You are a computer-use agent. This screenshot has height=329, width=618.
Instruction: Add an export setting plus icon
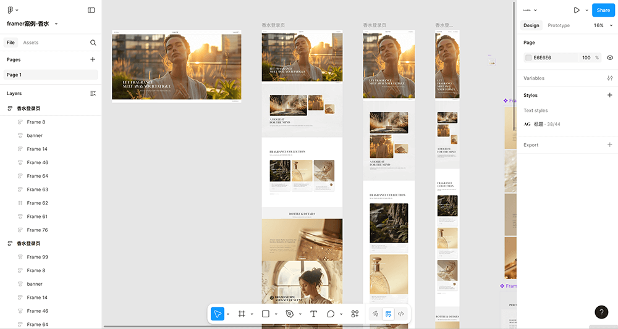tap(610, 145)
